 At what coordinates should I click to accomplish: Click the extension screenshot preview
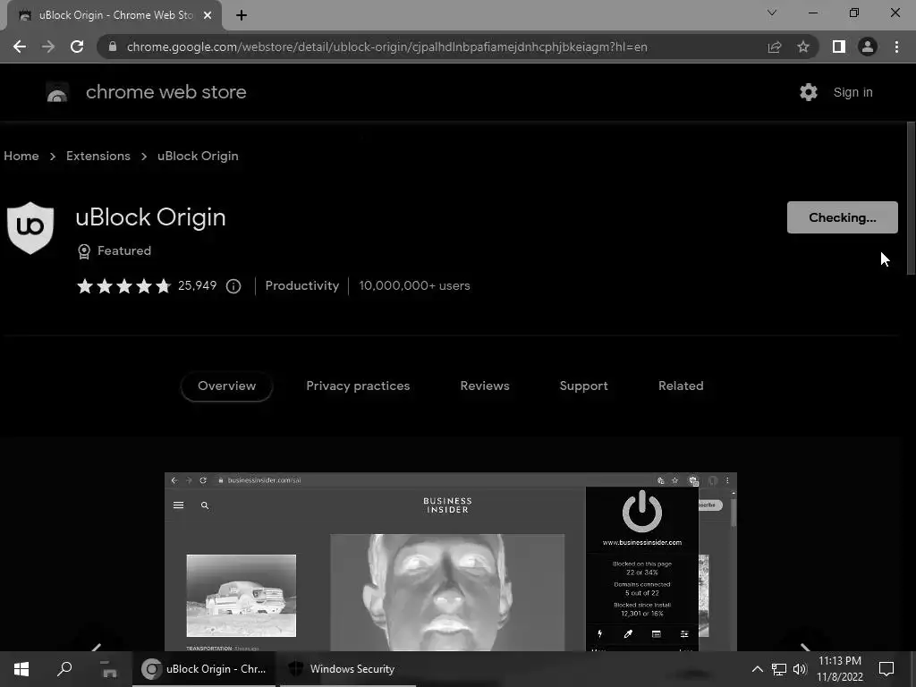click(451, 562)
